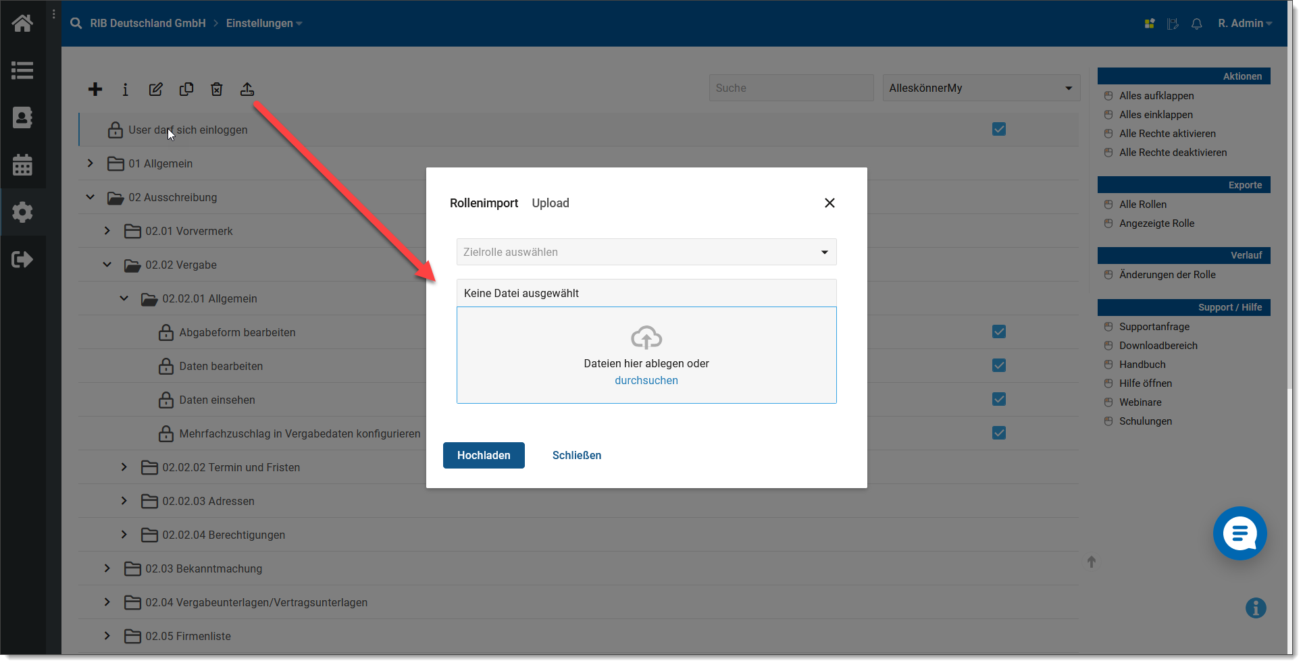
Task: Collapse the '02 Ausschreibung' folder
Action: (x=91, y=197)
